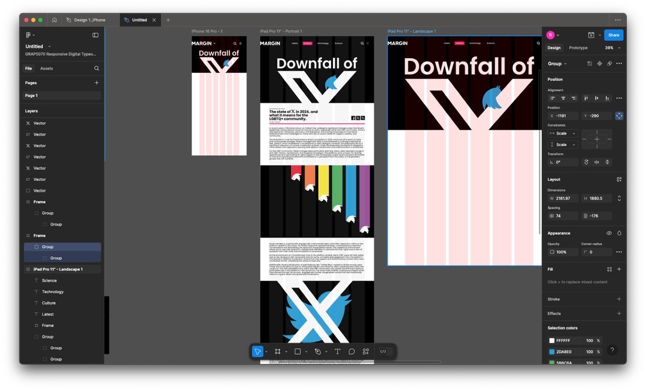Screen dimensions: 646x390
Task: Flip selection vertically
Action: coord(607,162)
